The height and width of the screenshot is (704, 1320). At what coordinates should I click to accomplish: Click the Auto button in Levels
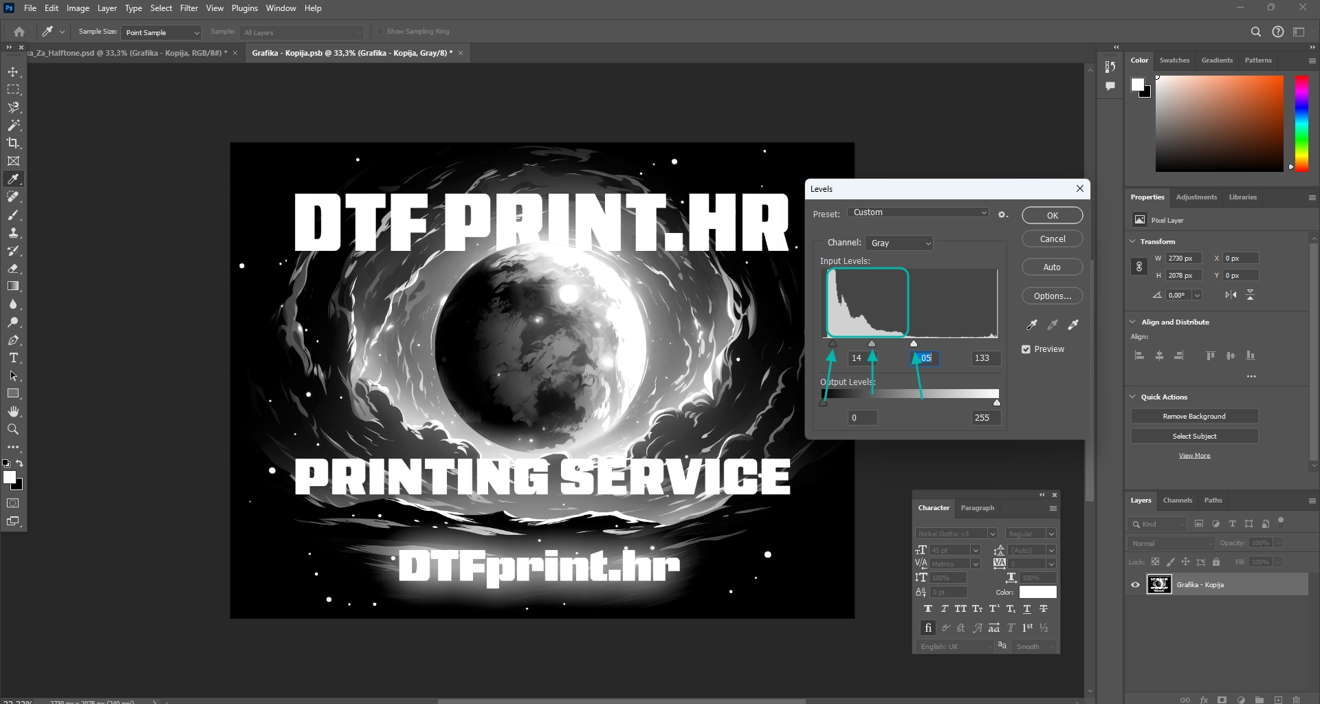click(x=1053, y=267)
